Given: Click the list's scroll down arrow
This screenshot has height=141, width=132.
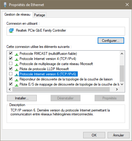Looking at the screenshot, I should pos(122,84).
